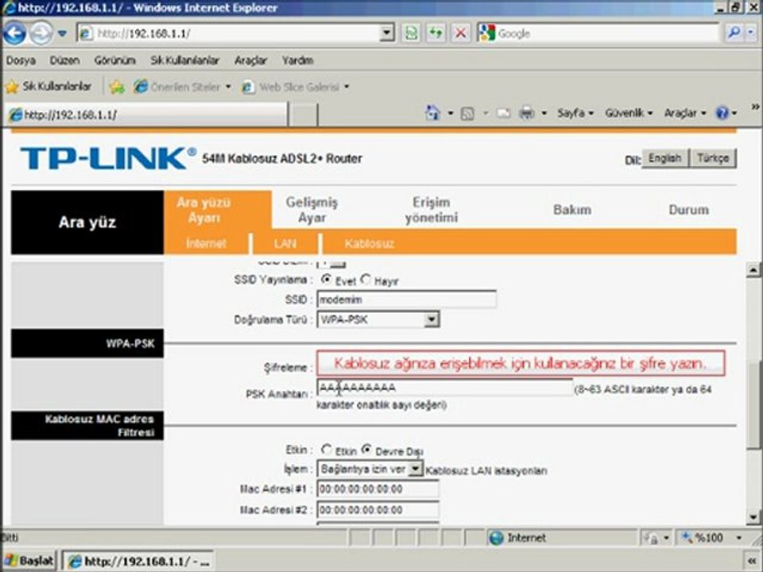The image size is (763, 572).
Task: Click the Mac Adresi #2 field
Action: click(378, 510)
